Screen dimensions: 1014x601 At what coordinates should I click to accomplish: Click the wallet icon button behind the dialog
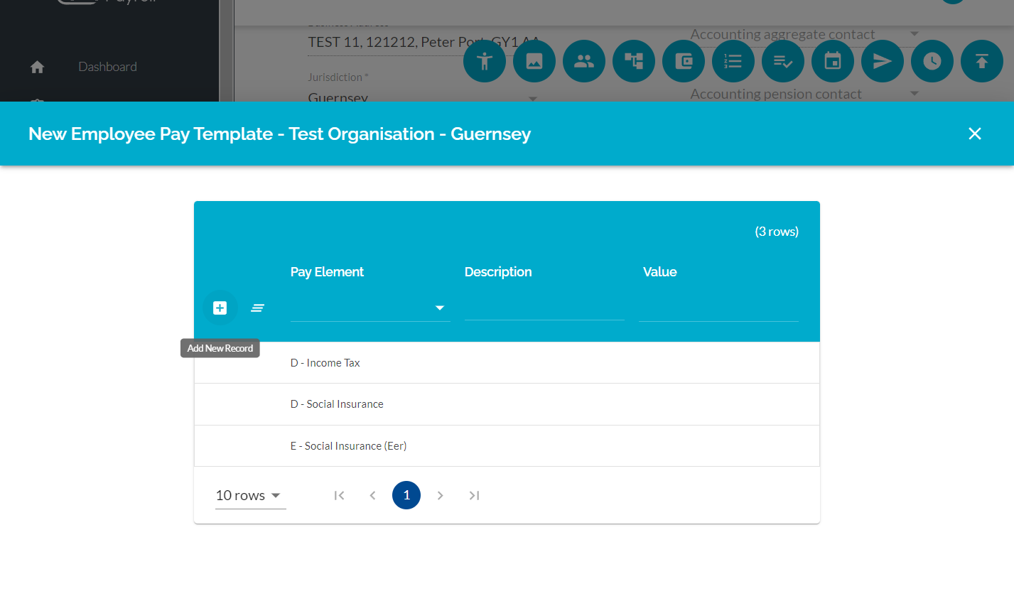pyautogui.click(x=684, y=61)
